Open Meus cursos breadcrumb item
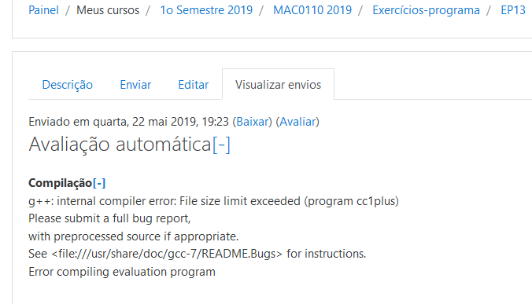Viewport: 532px width, 304px height. click(108, 10)
